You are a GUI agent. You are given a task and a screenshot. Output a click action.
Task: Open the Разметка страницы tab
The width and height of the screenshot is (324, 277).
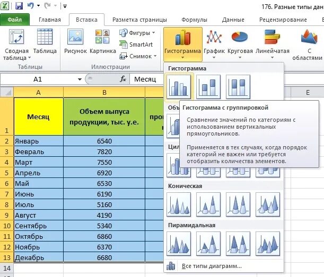[139, 20]
